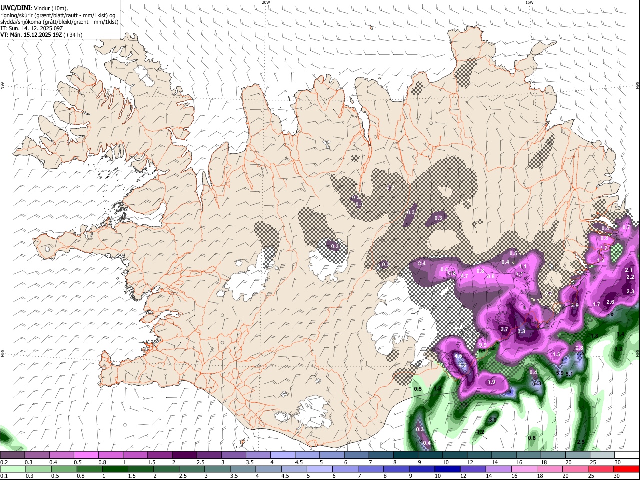
Task: Click the 6.3 rain value offshore
Action: 538,383
